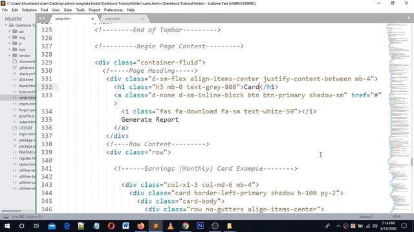Switch to the index.html tab
This screenshot has height=232, width=414.
point(113,19)
